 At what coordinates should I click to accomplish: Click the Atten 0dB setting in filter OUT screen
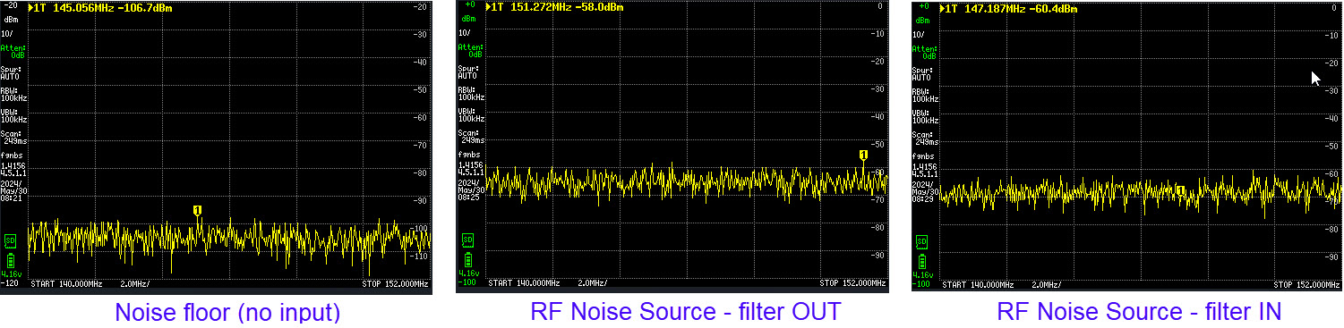[x=470, y=51]
